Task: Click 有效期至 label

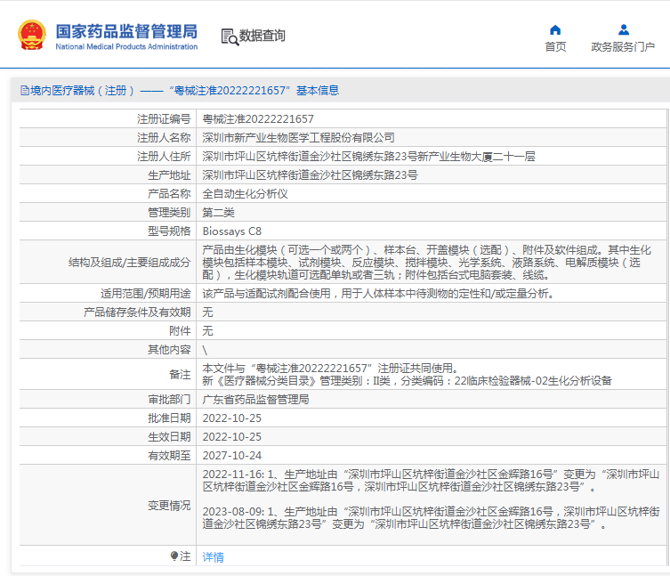Action: (169, 456)
